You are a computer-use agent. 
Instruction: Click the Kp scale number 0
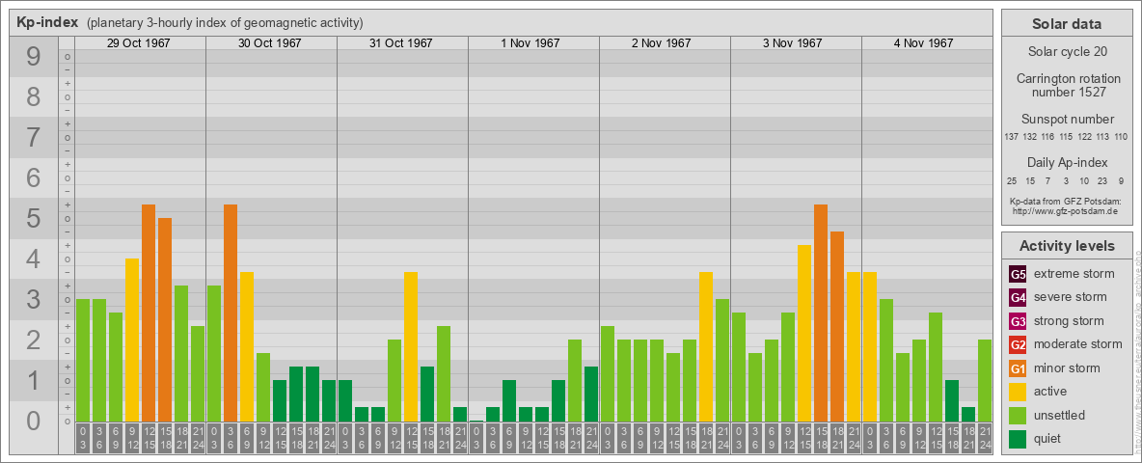pyautogui.click(x=34, y=421)
